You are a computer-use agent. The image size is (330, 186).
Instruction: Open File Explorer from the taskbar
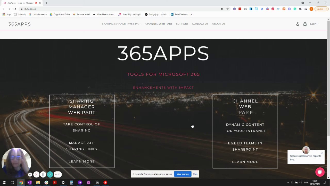pyautogui.click(x=38, y=183)
